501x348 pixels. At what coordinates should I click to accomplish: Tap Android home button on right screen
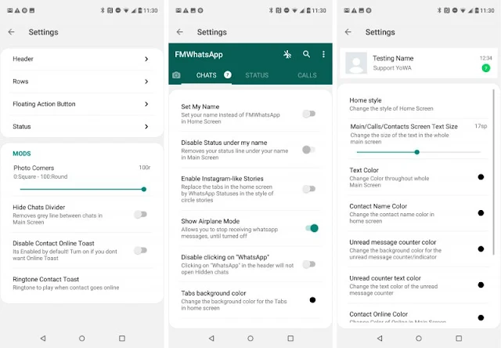click(419, 338)
